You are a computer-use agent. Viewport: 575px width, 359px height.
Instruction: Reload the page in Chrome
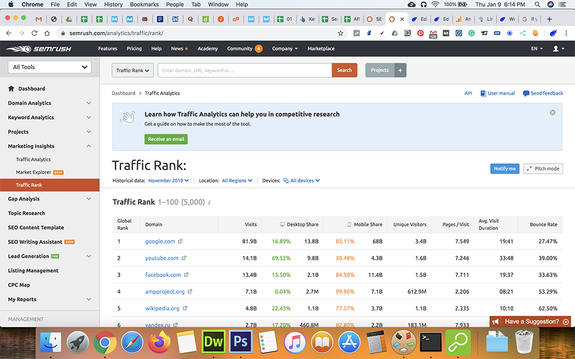34,33
